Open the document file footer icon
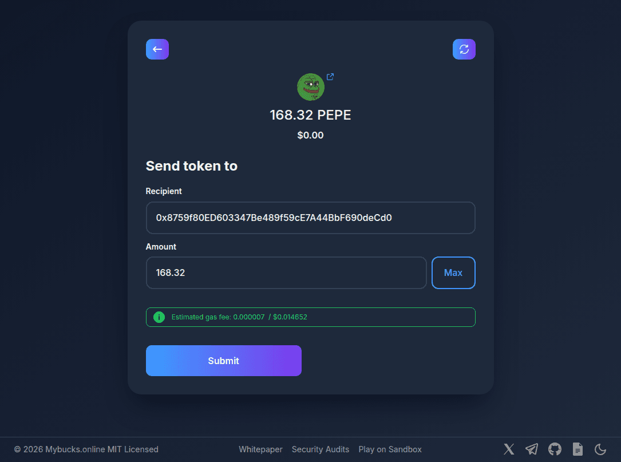Image resolution: width=621 pixels, height=462 pixels. (x=578, y=449)
